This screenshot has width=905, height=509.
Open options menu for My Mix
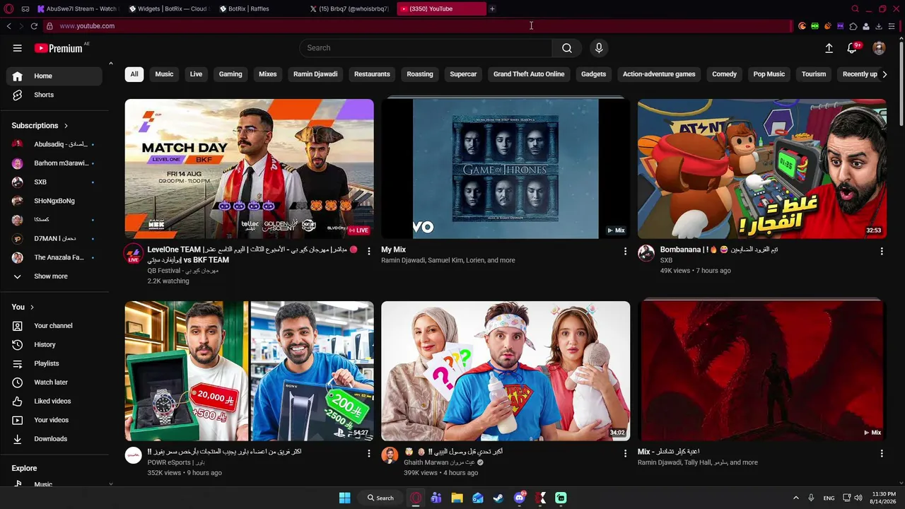click(625, 252)
